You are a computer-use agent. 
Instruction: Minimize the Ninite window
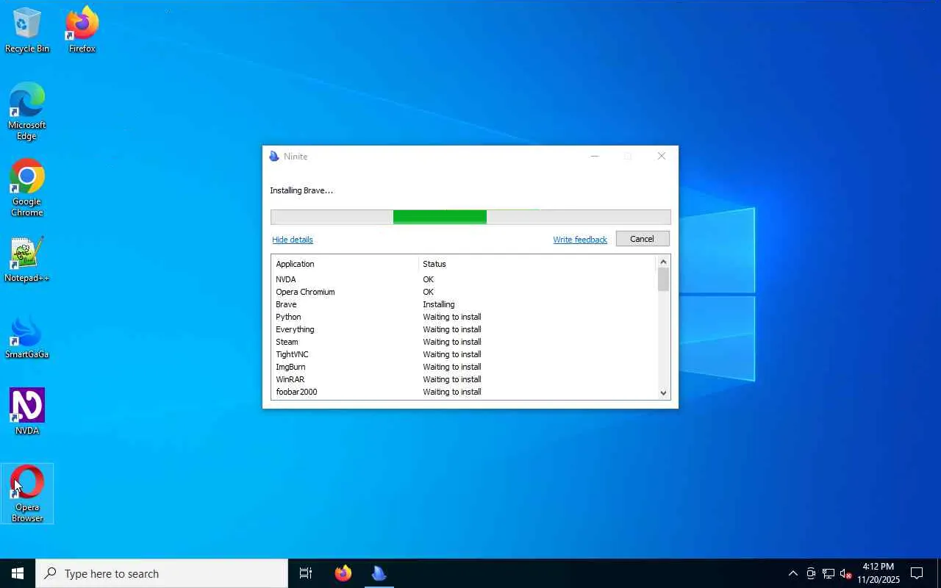point(595,157)
